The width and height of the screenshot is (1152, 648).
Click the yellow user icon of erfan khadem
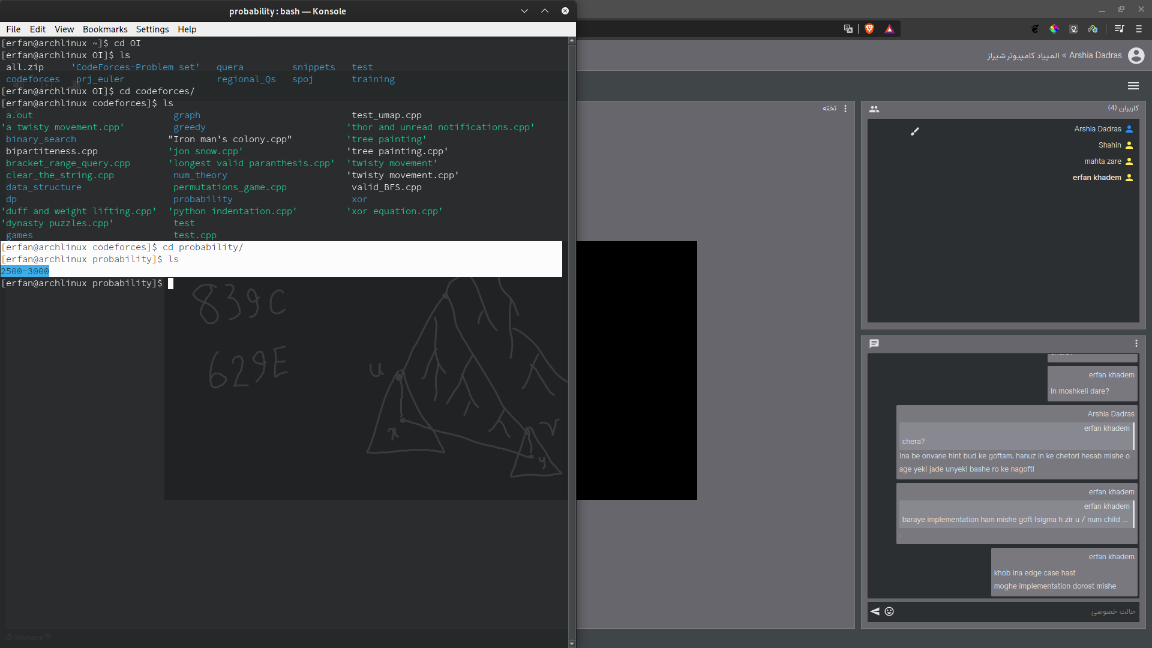pos(1129,178)
